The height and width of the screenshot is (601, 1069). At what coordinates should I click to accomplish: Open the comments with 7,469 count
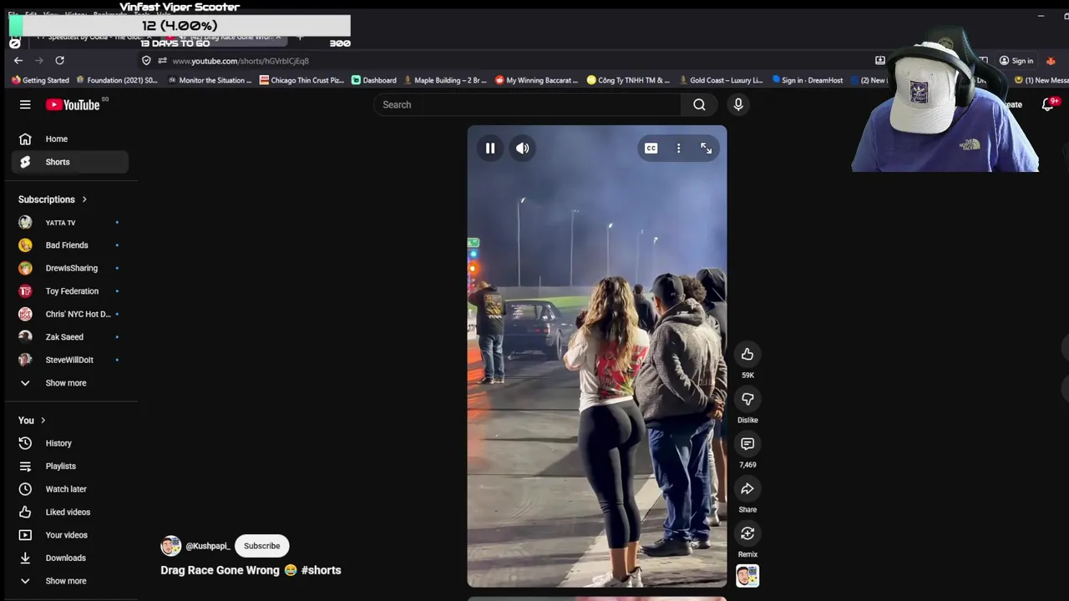point(747,444)
